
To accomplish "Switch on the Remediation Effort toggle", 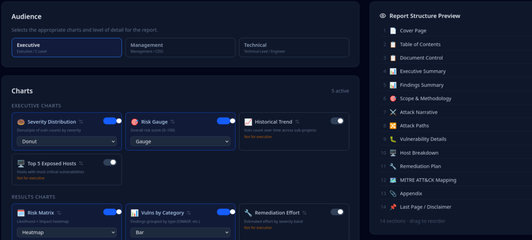I will [337, 212].
